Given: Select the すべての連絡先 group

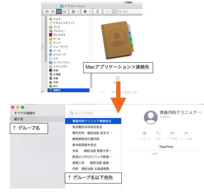Looking at the screenshot, I should tap(25, 113).
